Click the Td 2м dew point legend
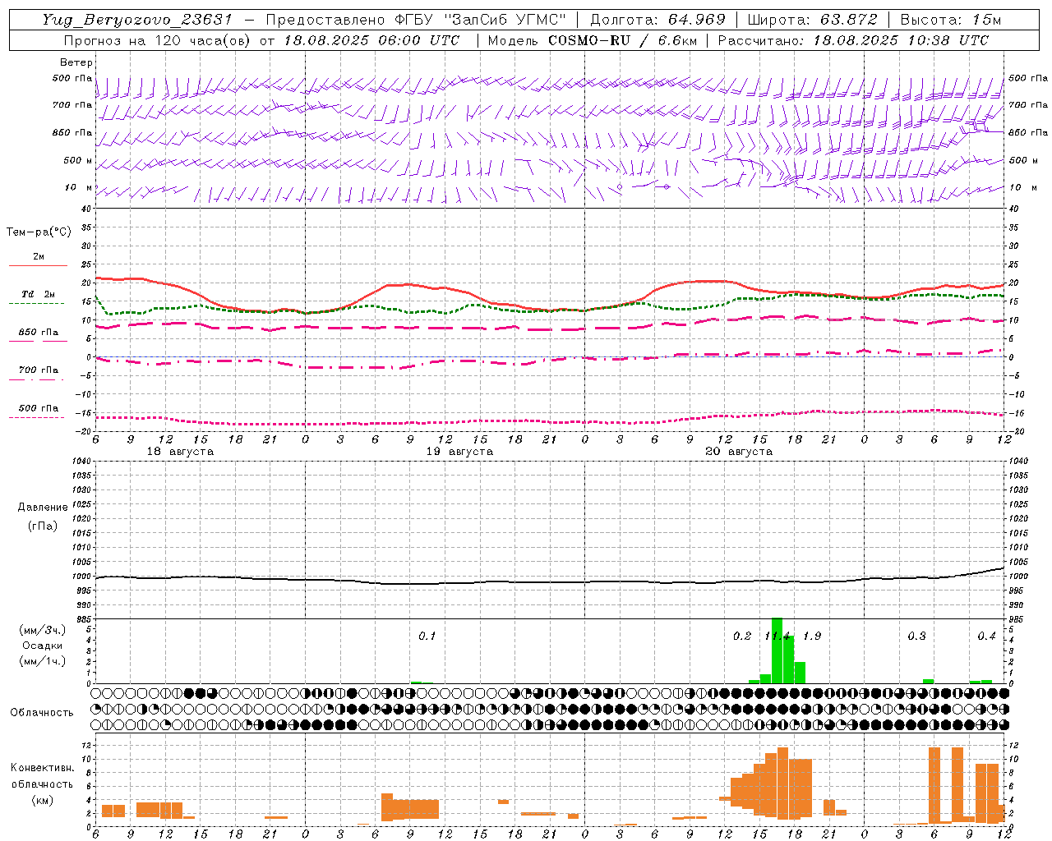The height and width of the screenshot is (841, 1052). (x=38, y=294)
